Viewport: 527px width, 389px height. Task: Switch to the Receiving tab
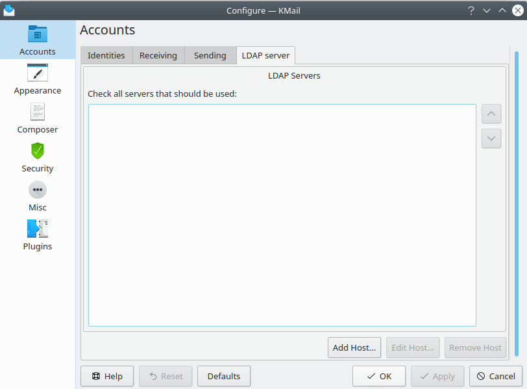(x=158, y=55)
